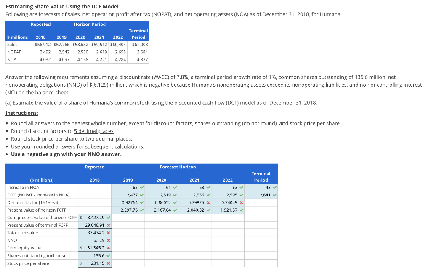Click the 2022 FCFF field showing 2,595

pyautogui.click(x=228, y=195)
